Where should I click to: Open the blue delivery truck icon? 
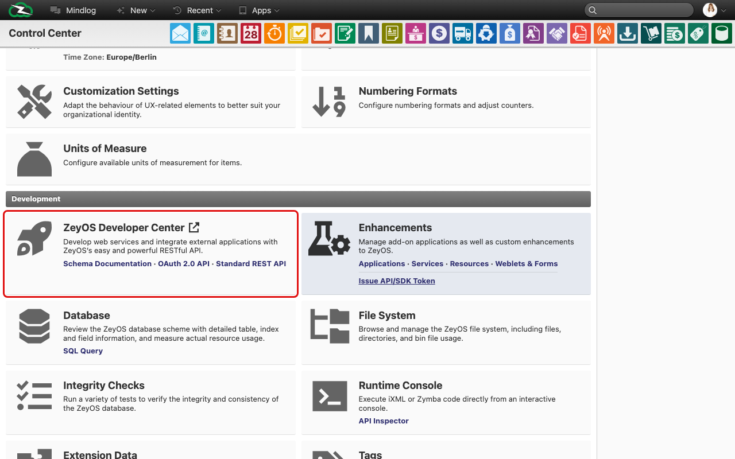pyautogui.click(x=463, y=33)
